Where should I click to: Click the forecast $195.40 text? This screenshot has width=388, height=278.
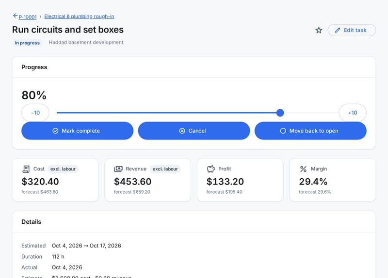click(225, 192)
